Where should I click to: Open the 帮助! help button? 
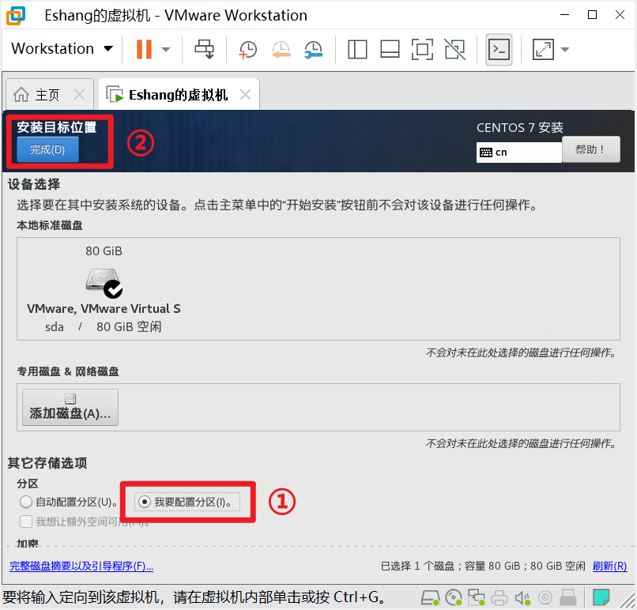click(x=590, y=149)
